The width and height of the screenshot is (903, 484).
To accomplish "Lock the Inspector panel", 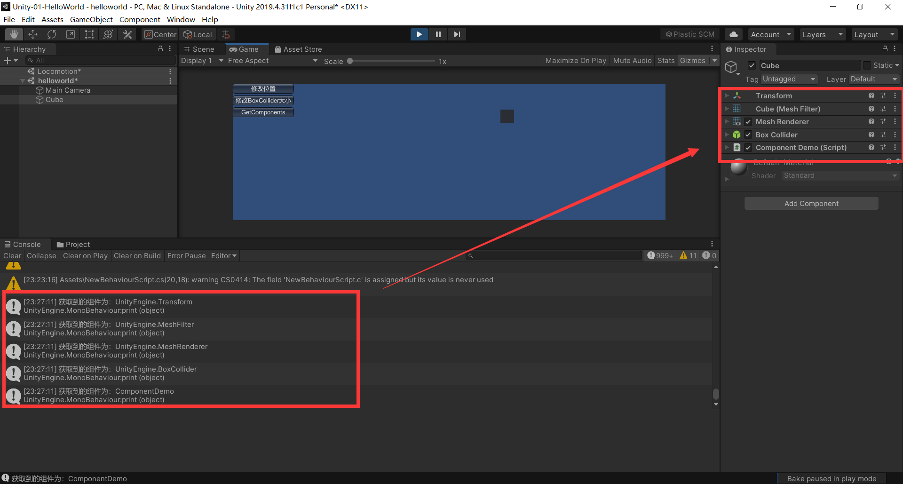I will coord(885,49).
